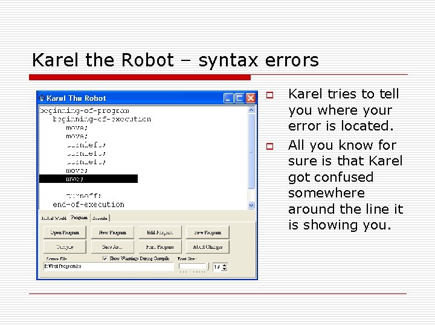435x326 pixels.
Task: Click the New Program button
Action: 112,232
